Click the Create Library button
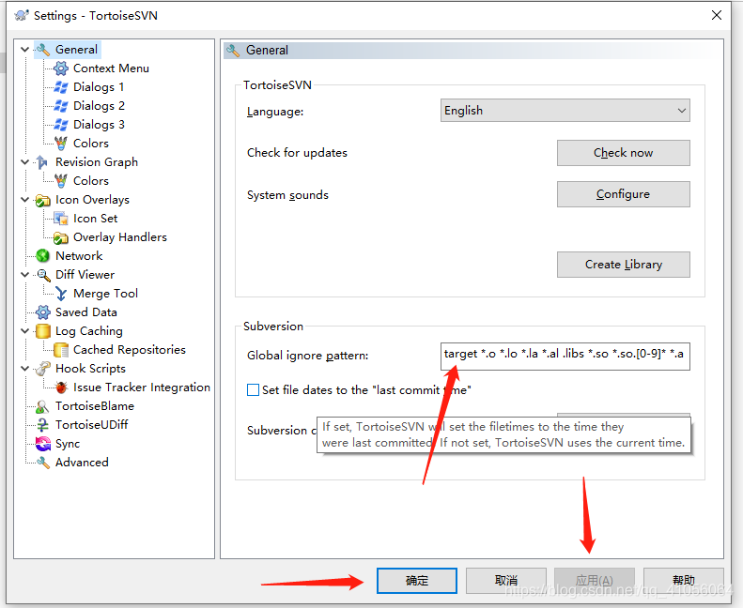 pyautogui.click(x=623, y=265)
